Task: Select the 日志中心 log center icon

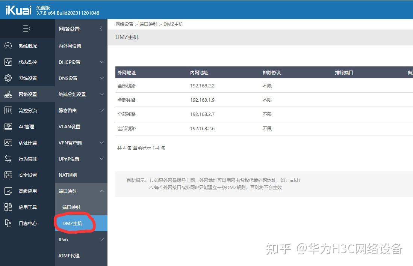Action: pos(8,223)
